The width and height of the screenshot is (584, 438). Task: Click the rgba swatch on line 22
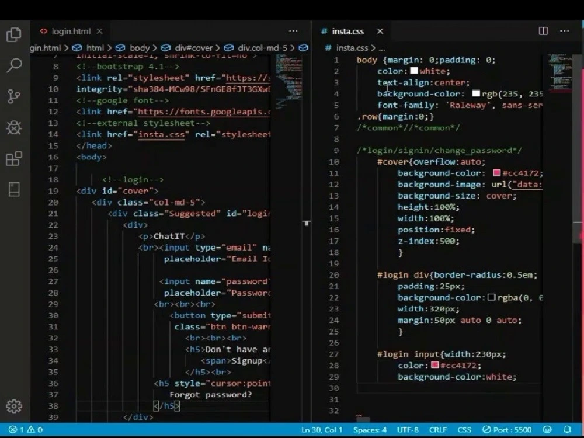point(491,297)
